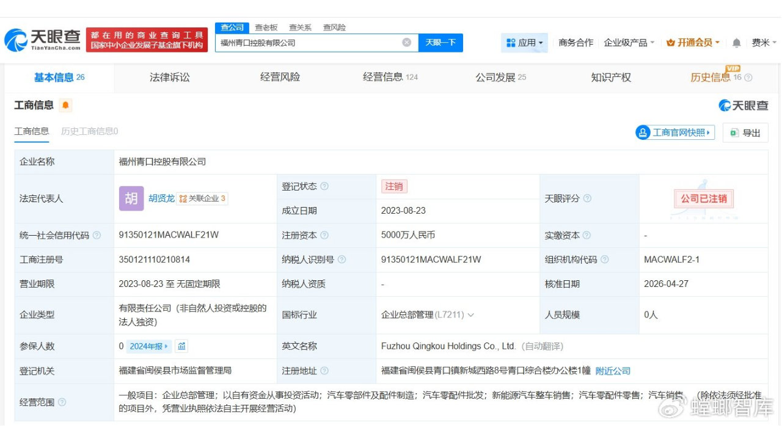The height and width of the screenshot is (439, 782).
Task: Open the 2024年报 annual report selector
Action: click(149, 346)
